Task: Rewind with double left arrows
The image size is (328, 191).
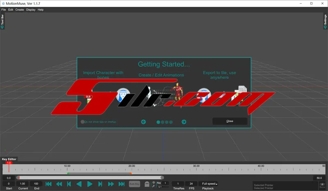Action: pyautogui.click(x=59, y=184)
